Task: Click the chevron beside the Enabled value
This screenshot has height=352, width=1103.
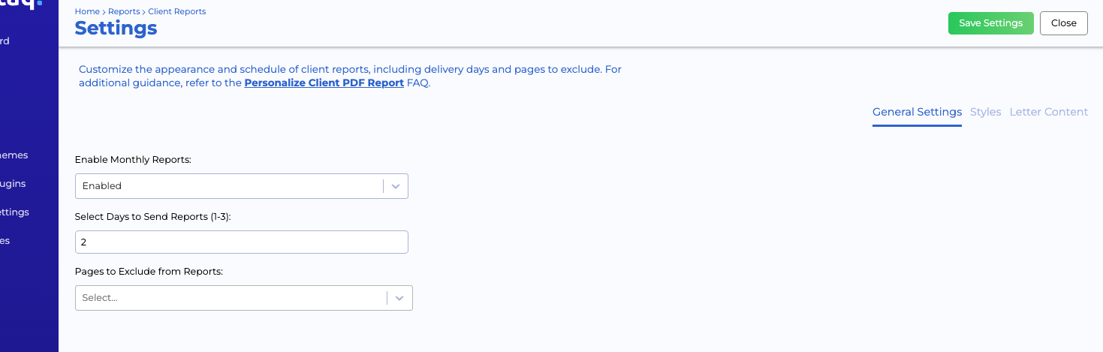Action: click(396, 186)
